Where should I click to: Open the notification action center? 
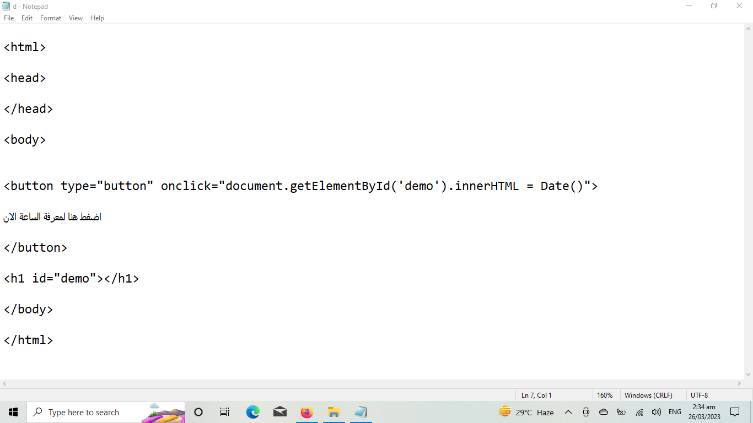coord(735,412)
